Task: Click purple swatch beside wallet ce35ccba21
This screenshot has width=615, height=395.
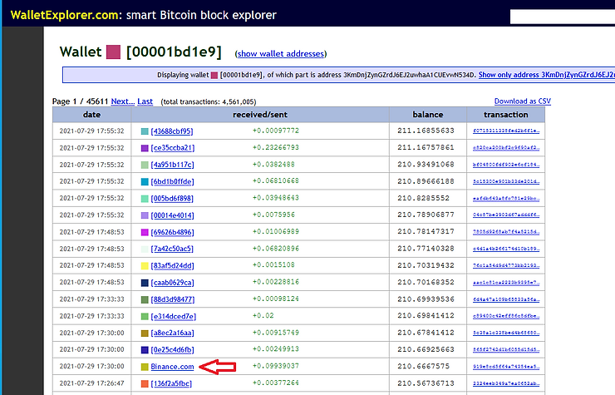Action: 145,148
